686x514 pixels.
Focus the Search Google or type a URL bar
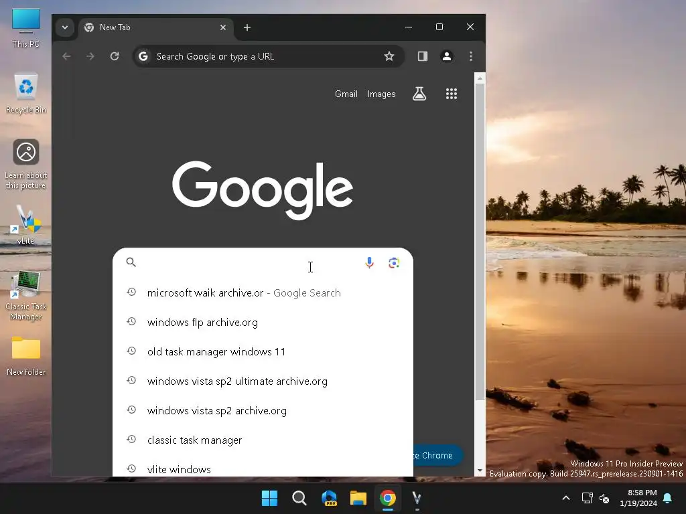click(268, 56)
